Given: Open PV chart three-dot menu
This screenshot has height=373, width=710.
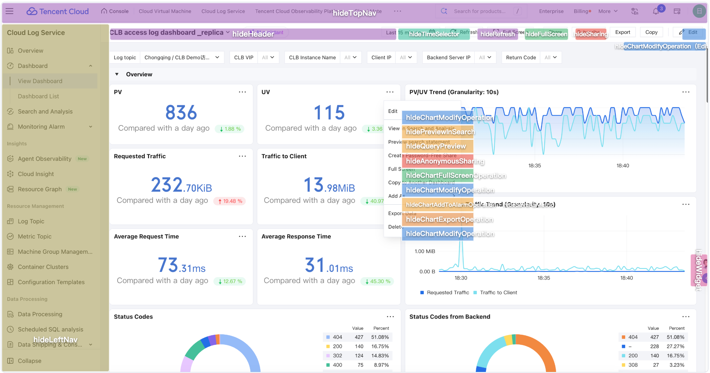Looking at the screenshot, I should point(242,92).
